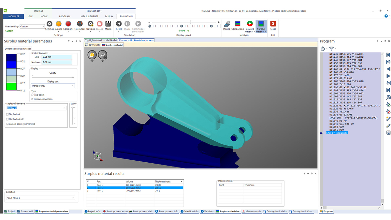Adjust the display speed slider
The image size is (391, 220).
click(191, 22)
